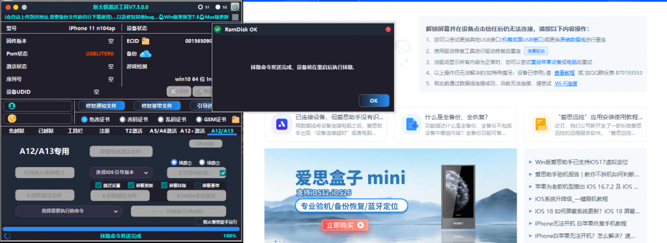
Task: Click the blue progress bar at 100%
Action: tap(121, 229)
